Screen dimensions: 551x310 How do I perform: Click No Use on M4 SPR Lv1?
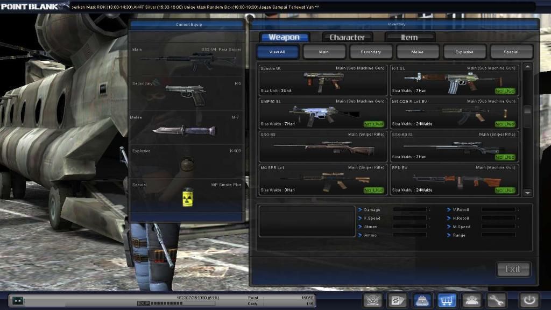[x=373, y=190]
